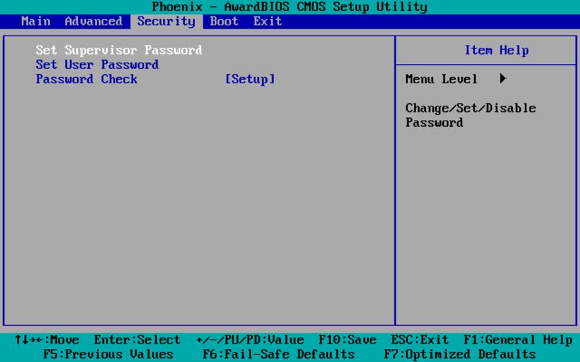Image resolution: width=580 pixels, height=362 pixels.
Task: Choose Set User Password option
Action: (97, 65)
